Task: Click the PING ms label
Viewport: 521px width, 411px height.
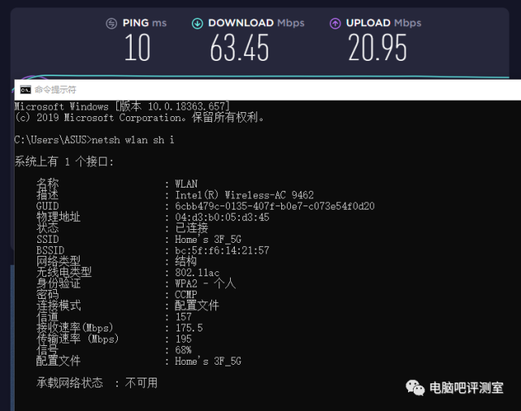Action: click(145, 23)
